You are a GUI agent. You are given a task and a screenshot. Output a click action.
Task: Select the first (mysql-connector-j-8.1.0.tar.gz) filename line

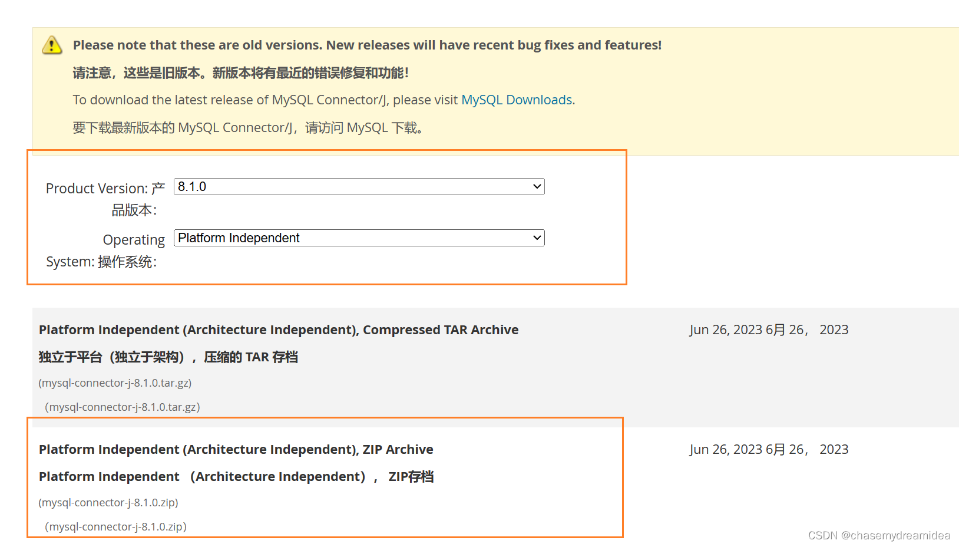[115, 383]
